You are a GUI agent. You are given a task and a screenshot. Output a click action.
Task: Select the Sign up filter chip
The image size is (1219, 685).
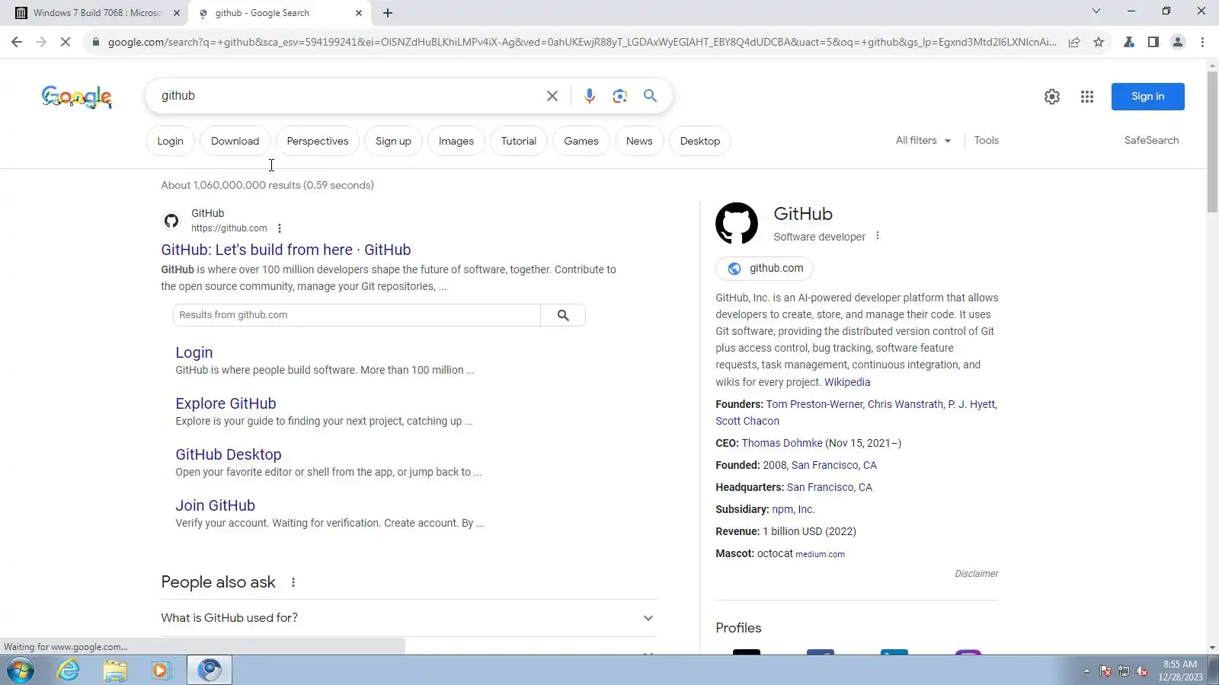point(393,142)
